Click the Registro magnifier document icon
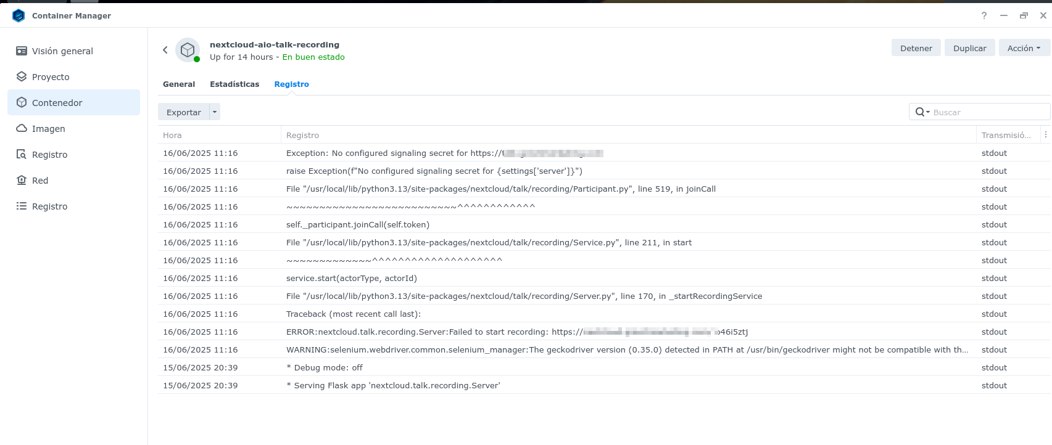This screenshot has width=1052, height=445. 22,154
